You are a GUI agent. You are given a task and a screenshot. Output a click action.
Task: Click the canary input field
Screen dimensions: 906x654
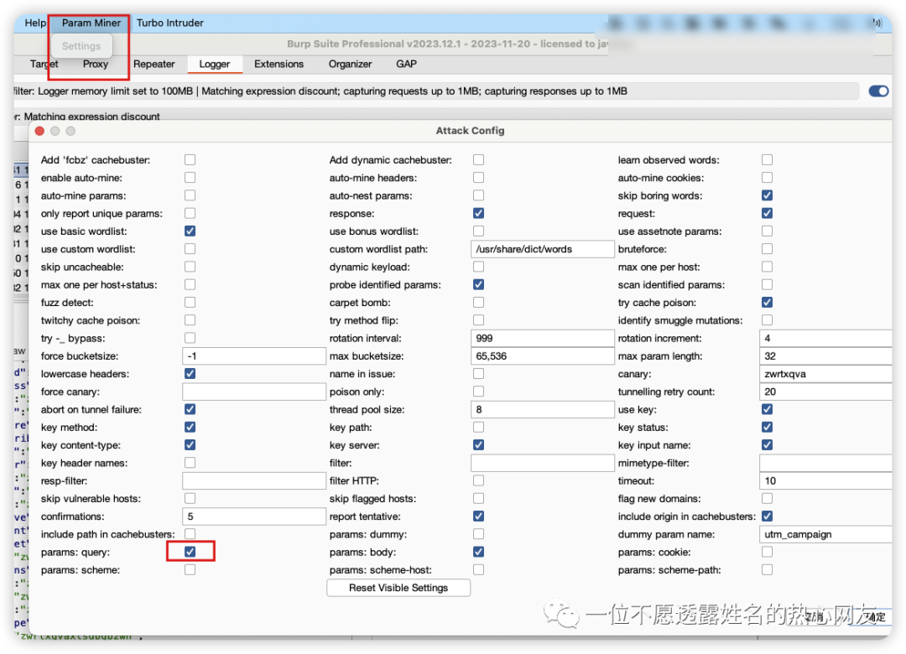click(825, 374)
